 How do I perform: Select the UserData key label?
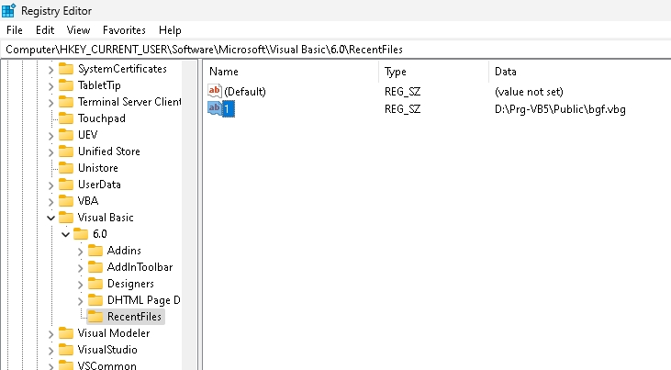[99, 185]
